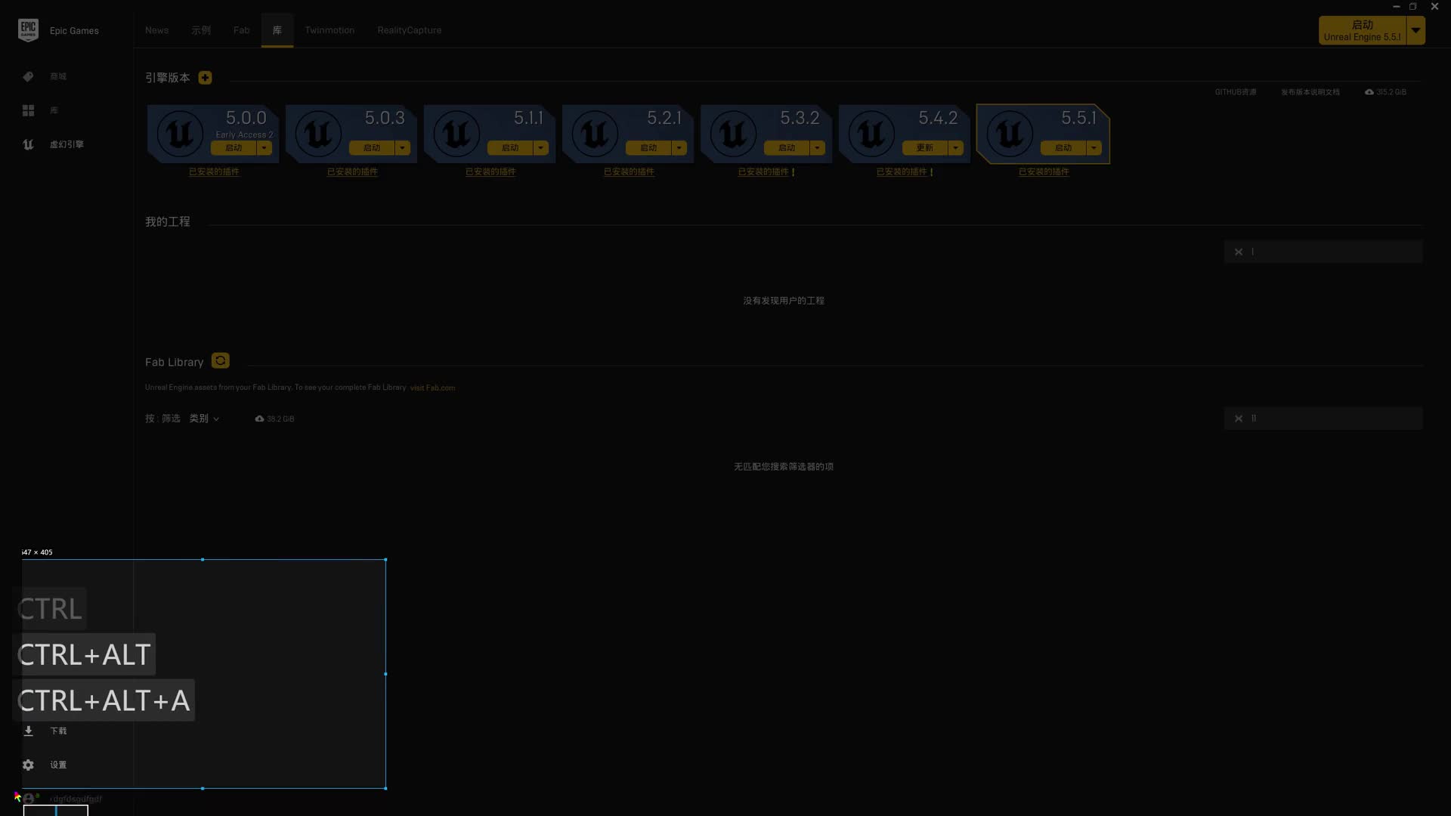This screenshot has height=816, width=1451.
Task: Expand the dropdown arrow on engine 5.4.2
Action: pyautogui.click(x=955, y=148)
